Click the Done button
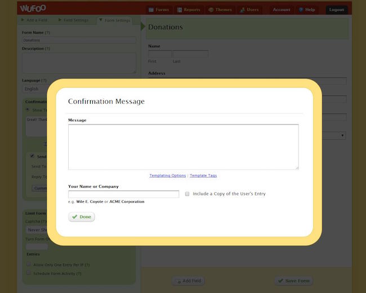 tap(82, 217)
